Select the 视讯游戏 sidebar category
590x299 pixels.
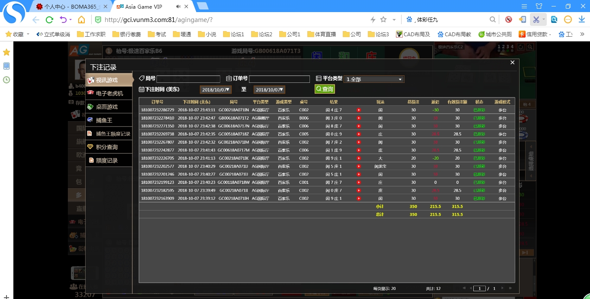(x=109, y=80)
